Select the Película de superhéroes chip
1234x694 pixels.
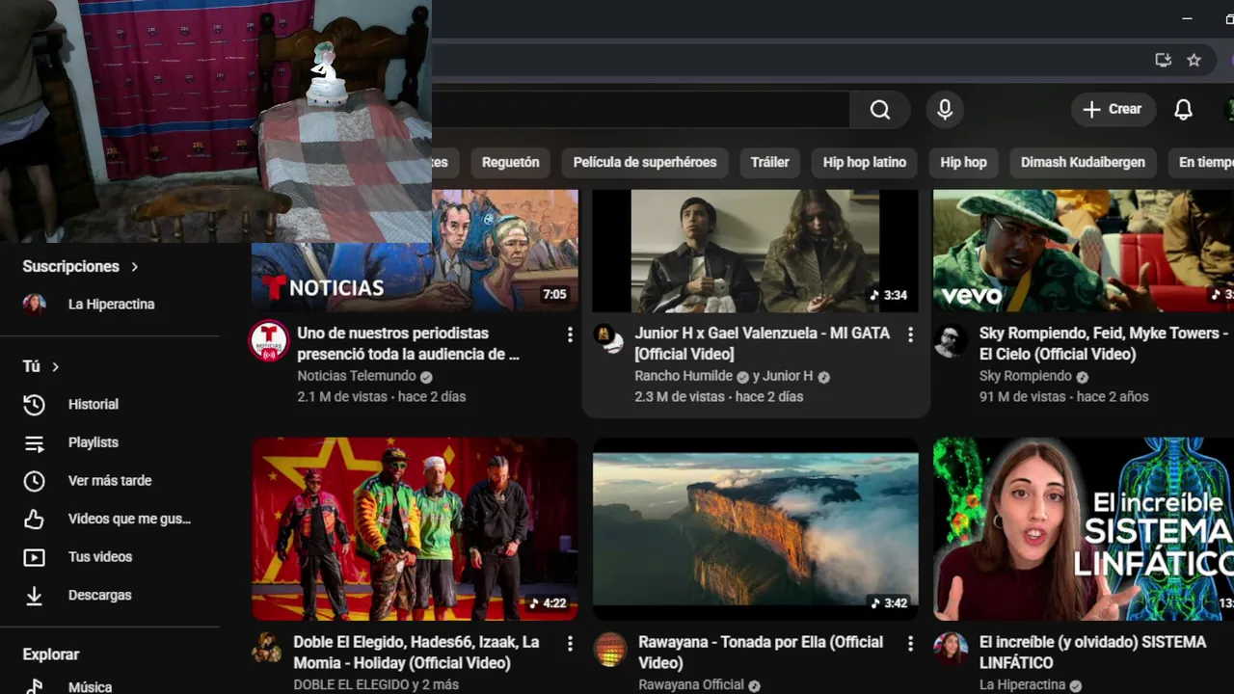click(645, 162)
